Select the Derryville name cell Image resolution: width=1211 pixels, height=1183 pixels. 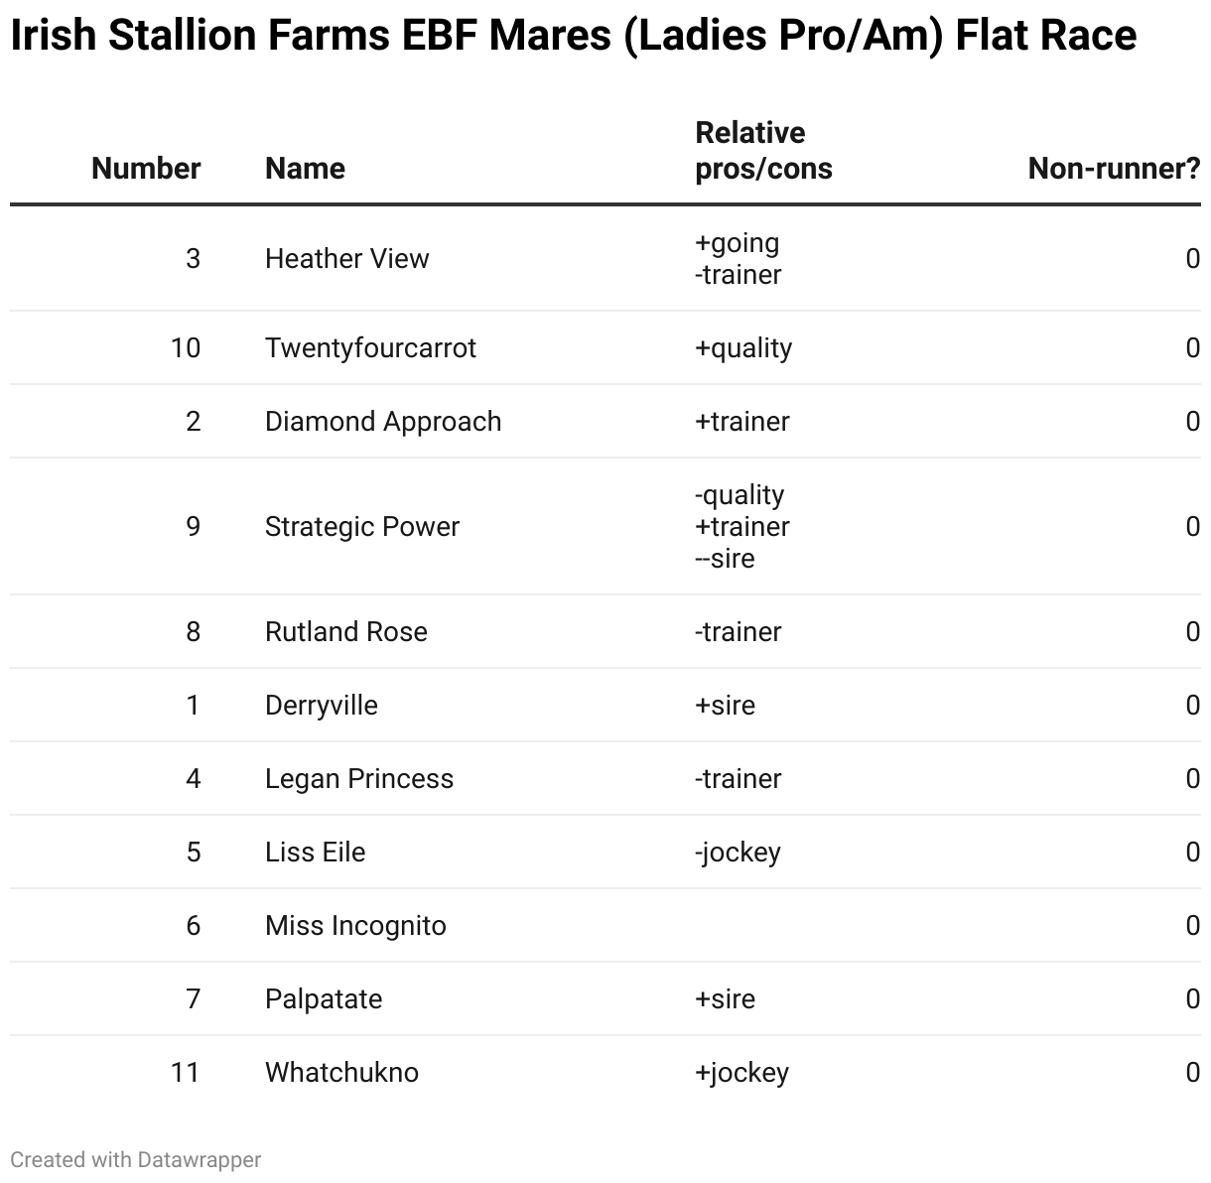click(x=321, y=706)
